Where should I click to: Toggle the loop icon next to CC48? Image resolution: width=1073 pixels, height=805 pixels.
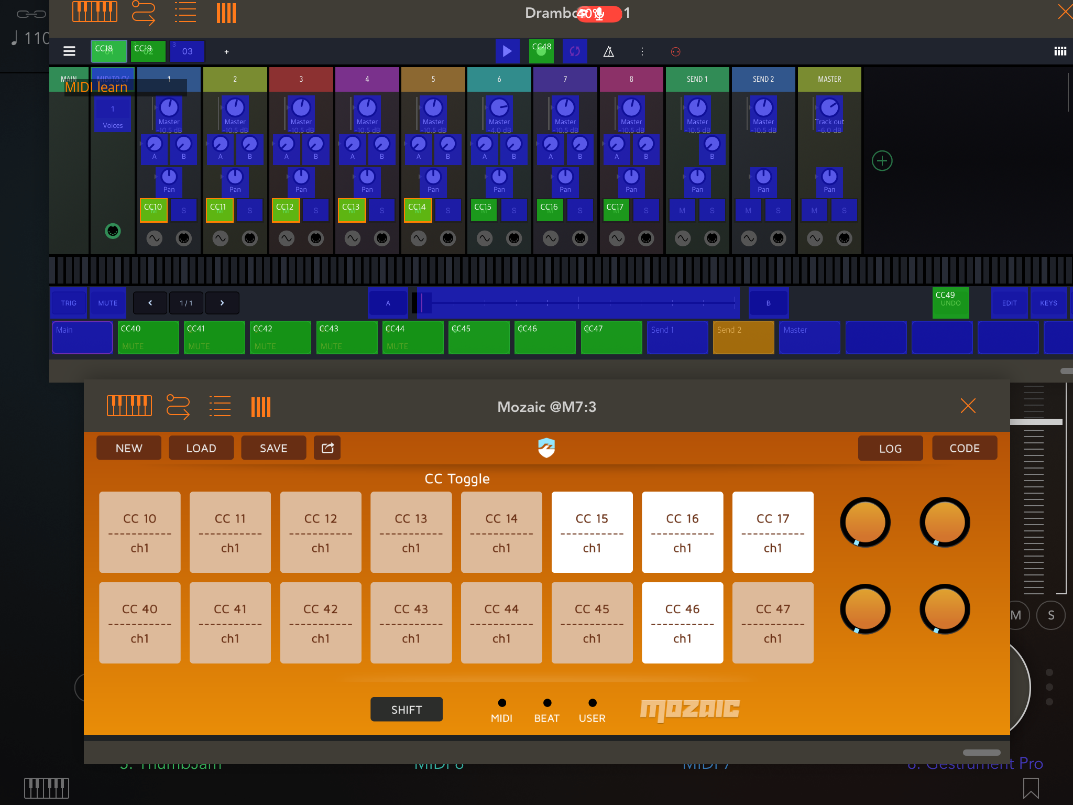tap(575, 51)
